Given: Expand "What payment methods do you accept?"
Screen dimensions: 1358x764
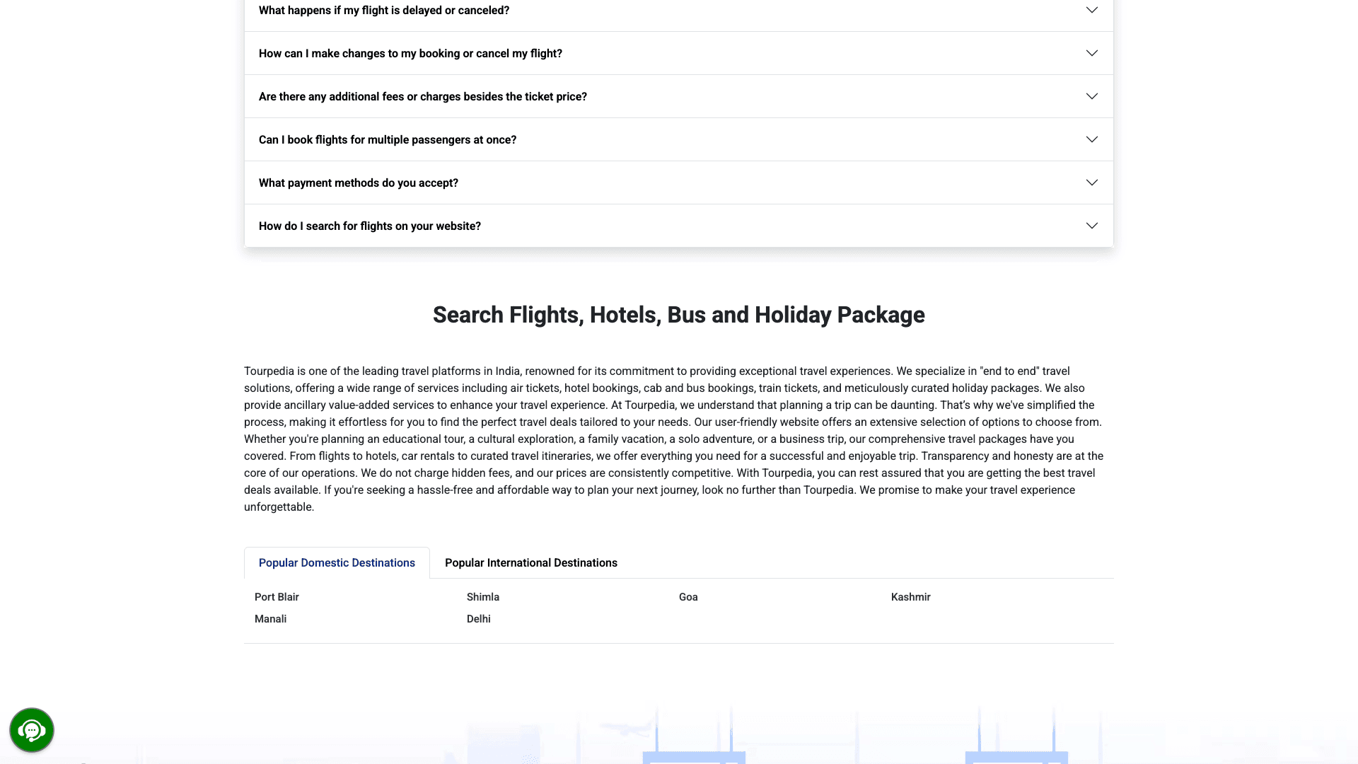Looking at the screenshot, I should pos(358,183).
